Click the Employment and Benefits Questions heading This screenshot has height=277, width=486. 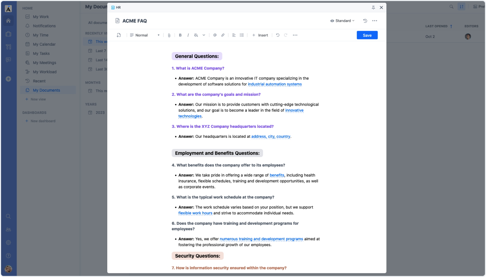pos(217,153)
